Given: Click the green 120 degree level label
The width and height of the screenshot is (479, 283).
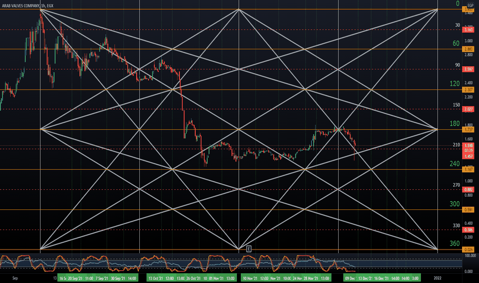Looking at the screenshot, I should click(454, 83).
